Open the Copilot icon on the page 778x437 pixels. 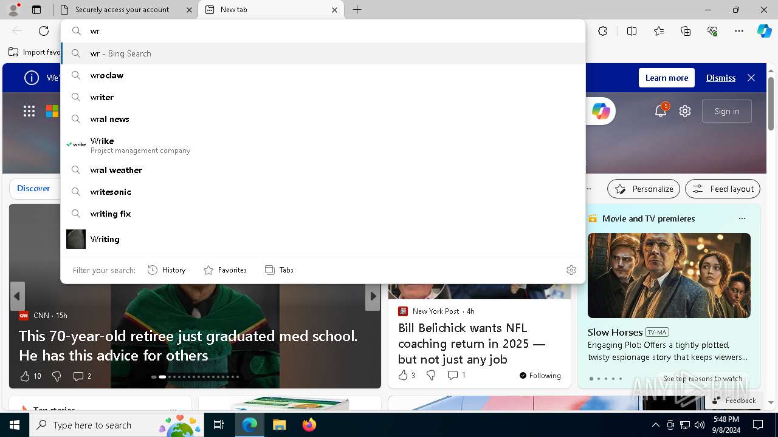(x=601, y=111)
